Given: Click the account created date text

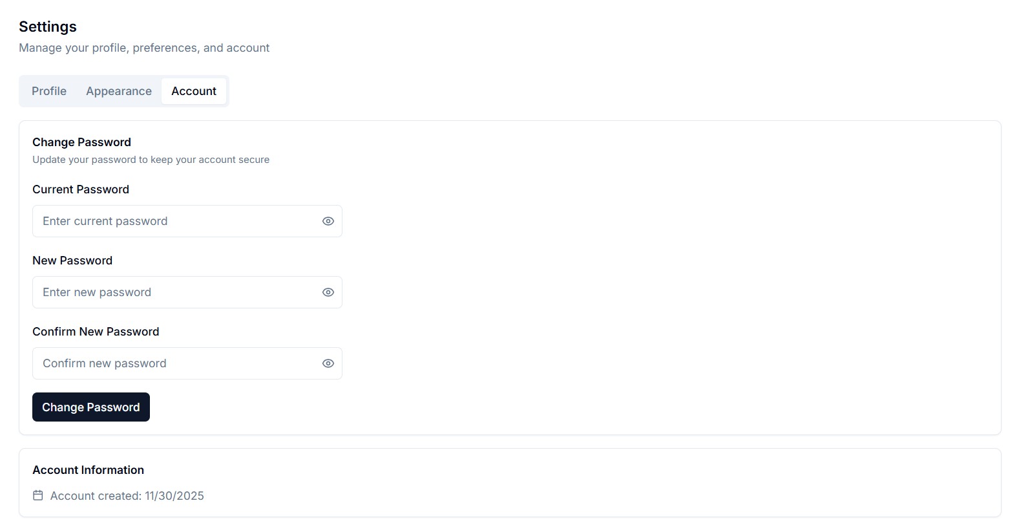Looking at the screenshot, I should [127, 495].
